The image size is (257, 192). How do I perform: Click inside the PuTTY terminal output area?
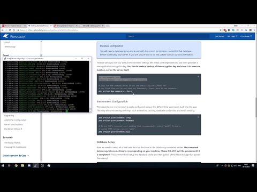pyautogui.click(x=46, y=86)
